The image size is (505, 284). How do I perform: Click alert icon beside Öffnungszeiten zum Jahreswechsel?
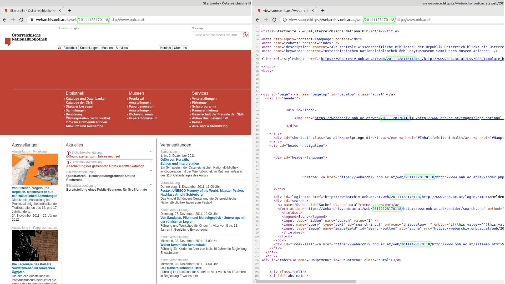point(69,153)
